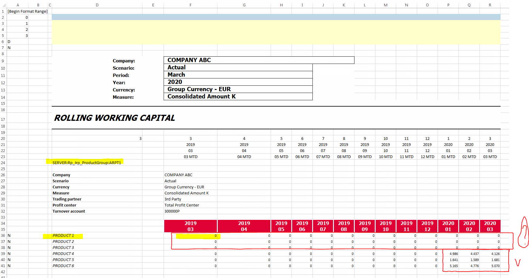Click the 3rd Party value cell
The width and height of the screenshot is (529, 278).
tap(173, 199)
